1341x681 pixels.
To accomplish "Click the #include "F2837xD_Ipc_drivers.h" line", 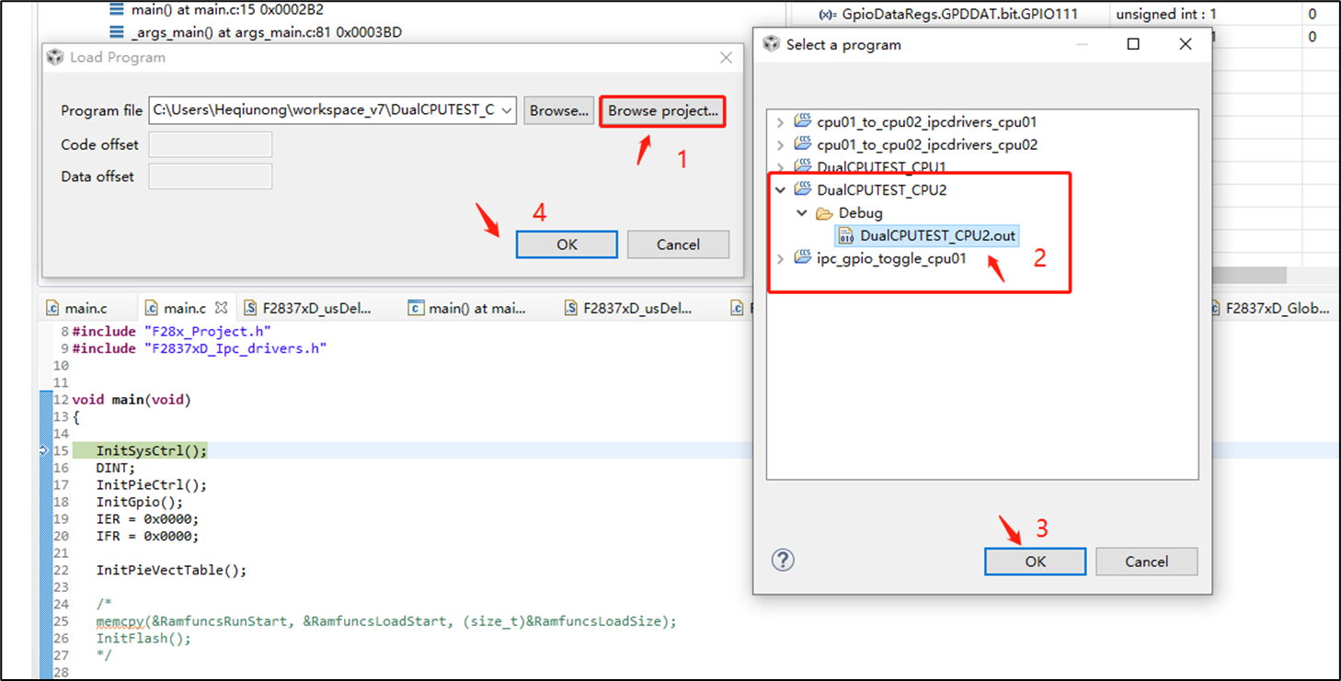I will click(200, 348).
